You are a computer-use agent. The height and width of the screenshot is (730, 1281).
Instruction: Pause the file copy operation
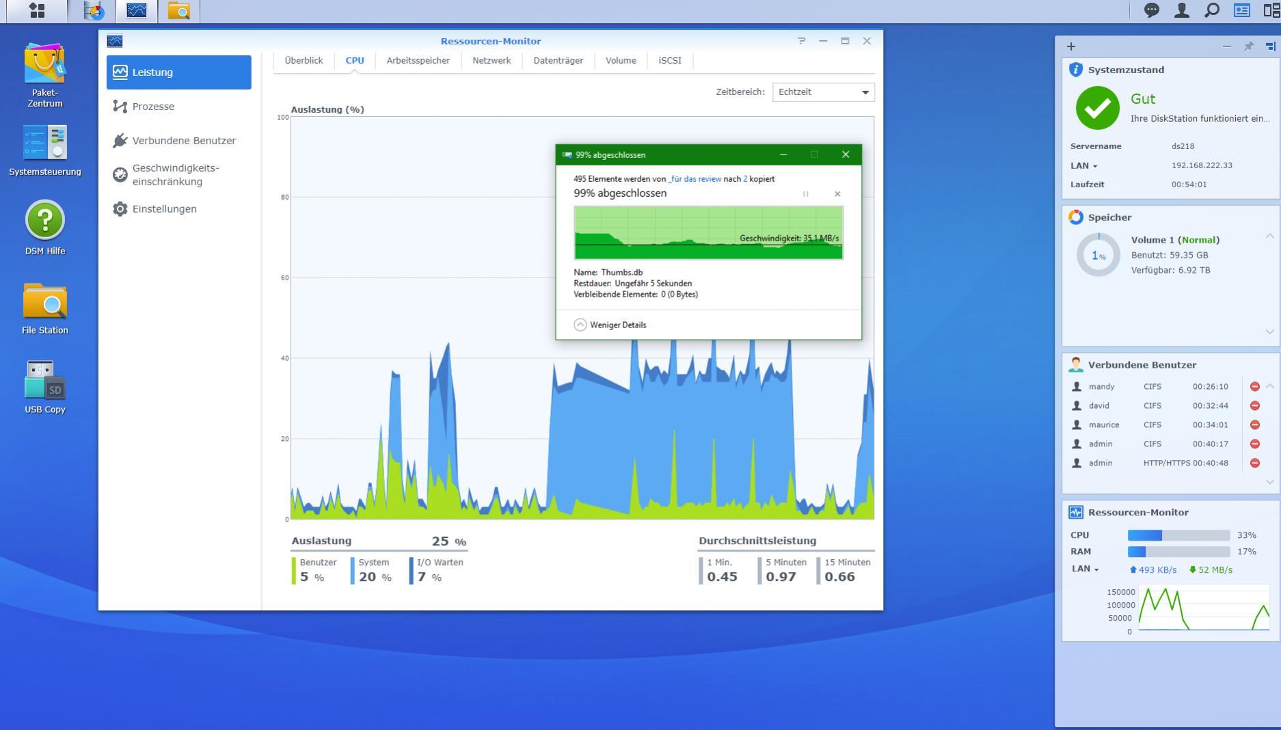point(806,194)
